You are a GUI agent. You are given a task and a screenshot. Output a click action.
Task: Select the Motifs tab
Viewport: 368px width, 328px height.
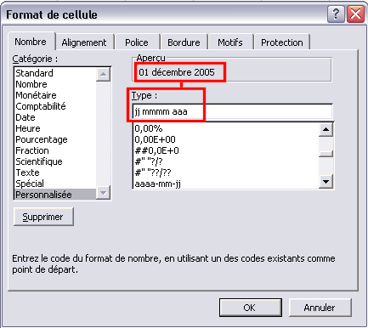click(x=230, y=42)
